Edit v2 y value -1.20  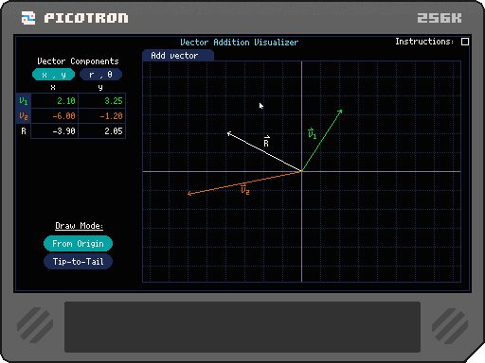point(102,116)
